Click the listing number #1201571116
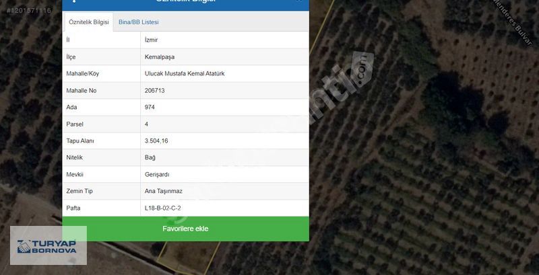This screenshot has width=539, height=275. coord(28,11)
